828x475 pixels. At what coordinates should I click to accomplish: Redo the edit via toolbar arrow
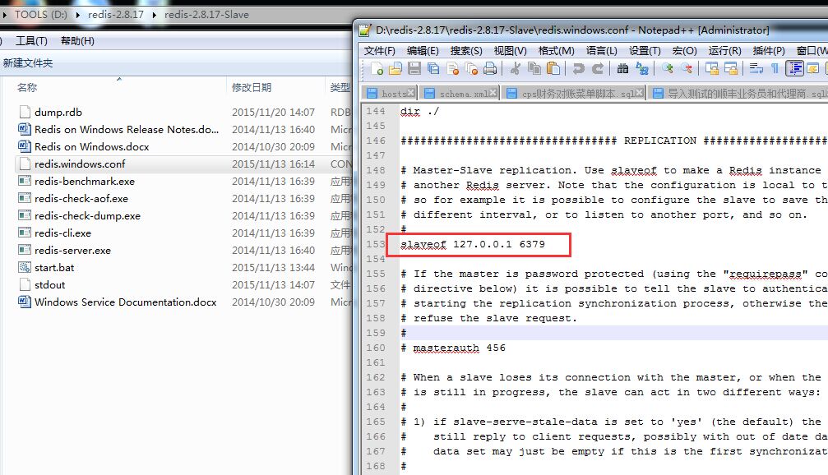[598, 68]
